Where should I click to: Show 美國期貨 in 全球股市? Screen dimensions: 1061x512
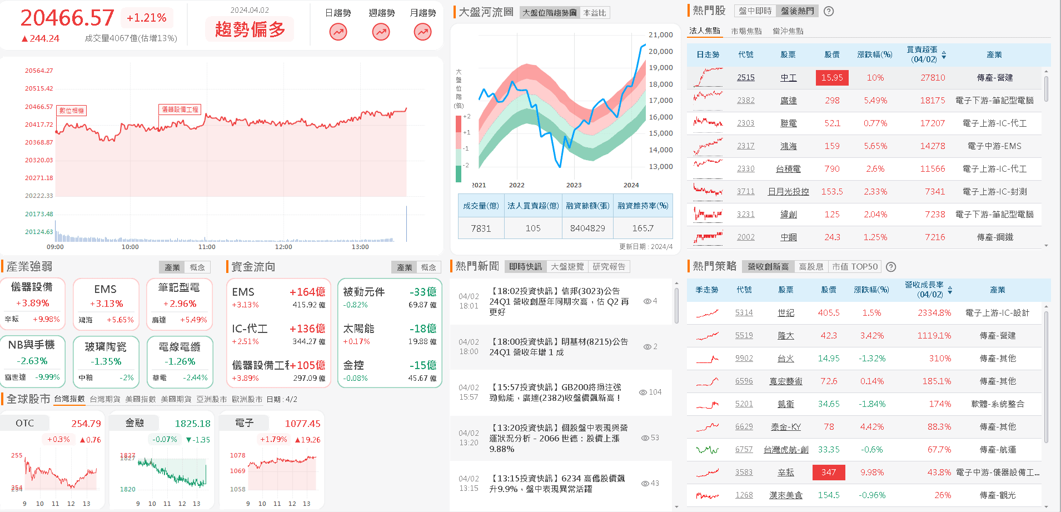pos(176,399)
